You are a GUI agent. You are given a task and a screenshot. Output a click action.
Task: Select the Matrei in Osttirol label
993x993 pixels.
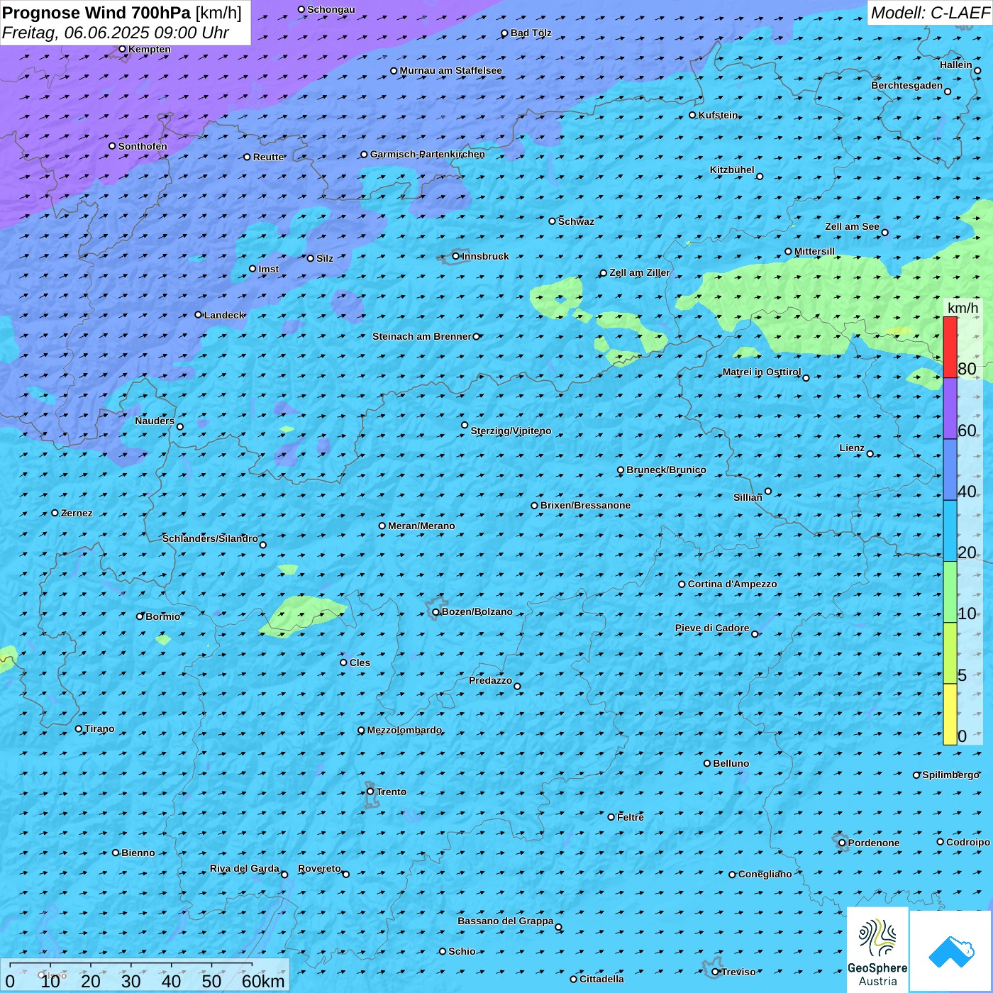762,372
